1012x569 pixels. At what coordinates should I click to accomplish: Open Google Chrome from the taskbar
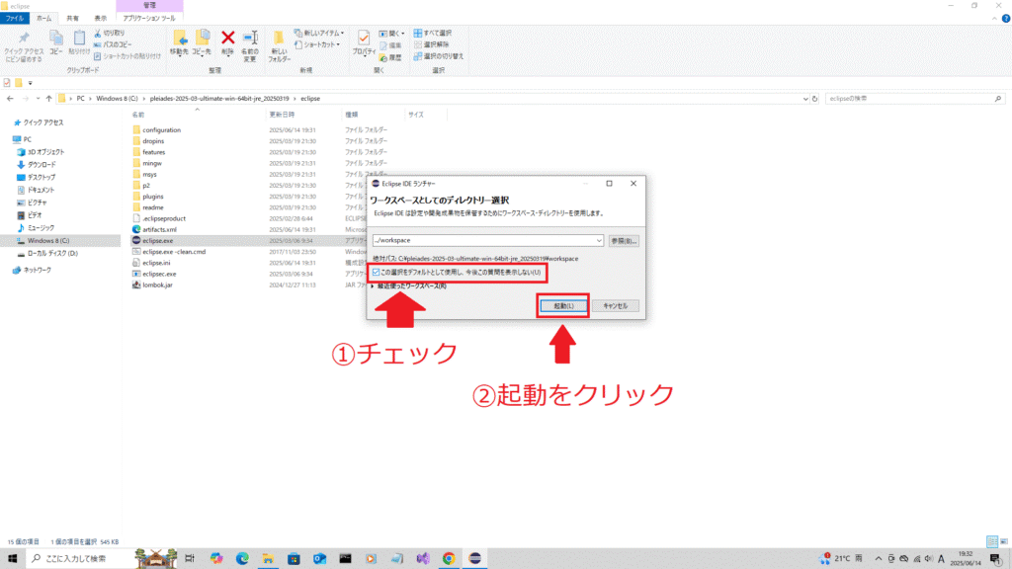(449, 558)
